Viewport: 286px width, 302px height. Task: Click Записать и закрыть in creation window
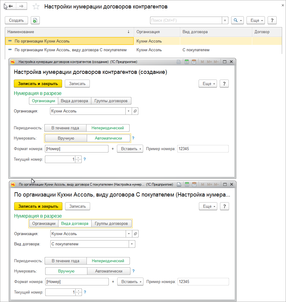pos(38,83)
